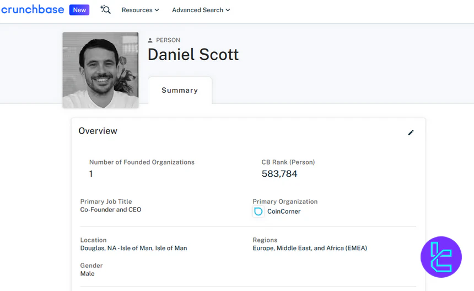Open the CoinCorner organization link

[284, 211]
